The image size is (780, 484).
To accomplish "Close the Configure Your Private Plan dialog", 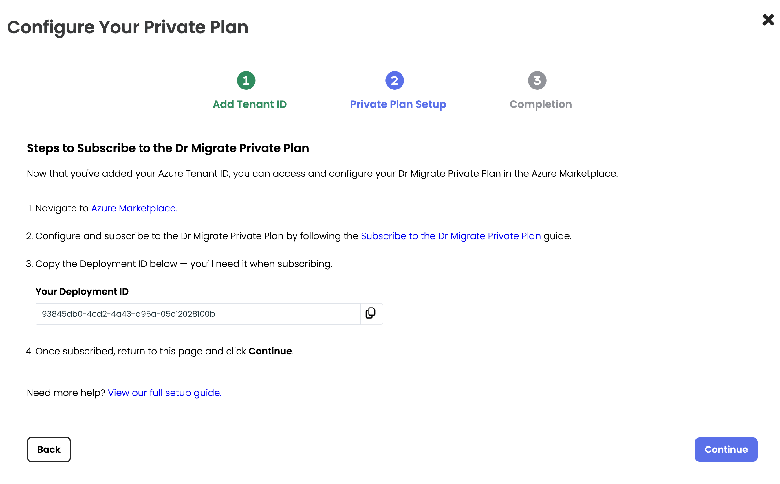I will pos(768,20).
